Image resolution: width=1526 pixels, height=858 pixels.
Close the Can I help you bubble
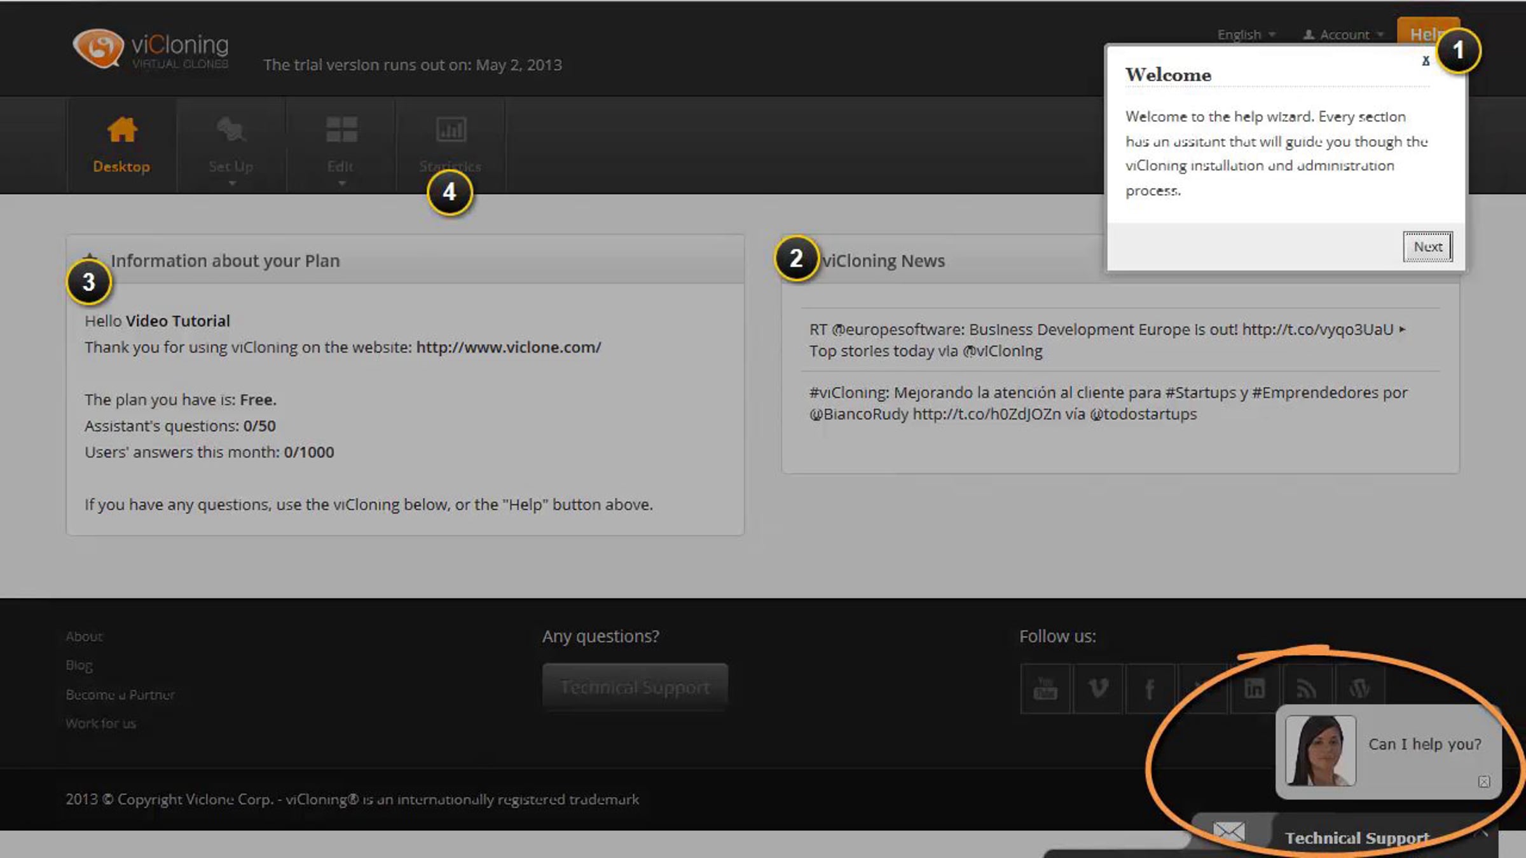coord(1483,782)
